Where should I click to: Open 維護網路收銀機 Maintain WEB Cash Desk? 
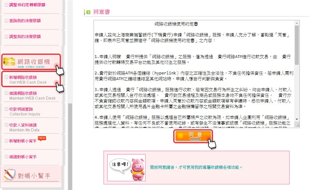click(x=32, y=96)
